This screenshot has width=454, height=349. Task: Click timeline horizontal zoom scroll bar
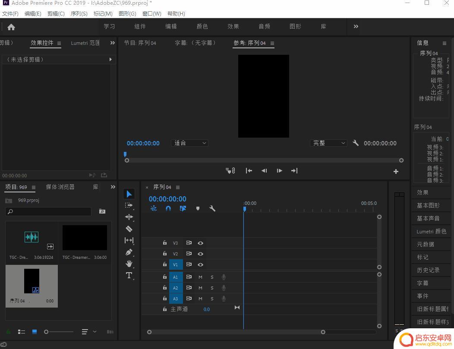point(236,332)
